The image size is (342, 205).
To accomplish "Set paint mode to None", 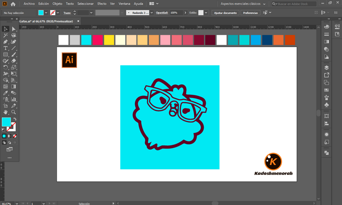I will [15, 136].
